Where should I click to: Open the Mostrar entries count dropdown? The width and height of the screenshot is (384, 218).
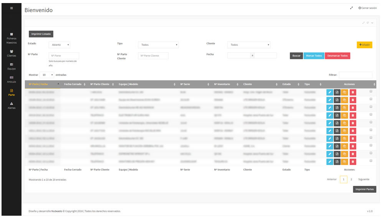point(46,75)
